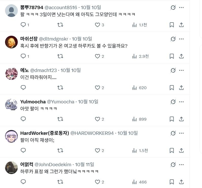Click 어얽컥's 10월 11일 timestamp
Image resolution: width=202 pixels, height=188 pixels.
84,165
